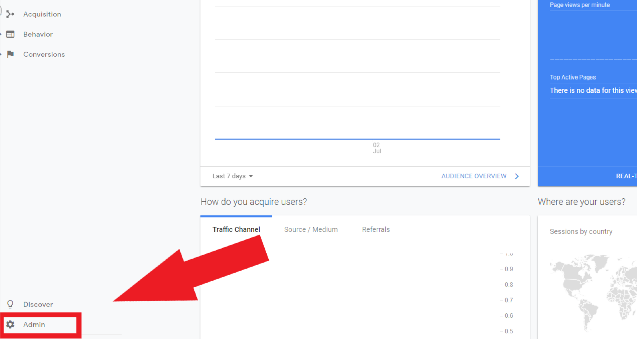Click the Conversions flag icon
The height and width of the screenshot is (339, 637).
(x=10, y=54)
